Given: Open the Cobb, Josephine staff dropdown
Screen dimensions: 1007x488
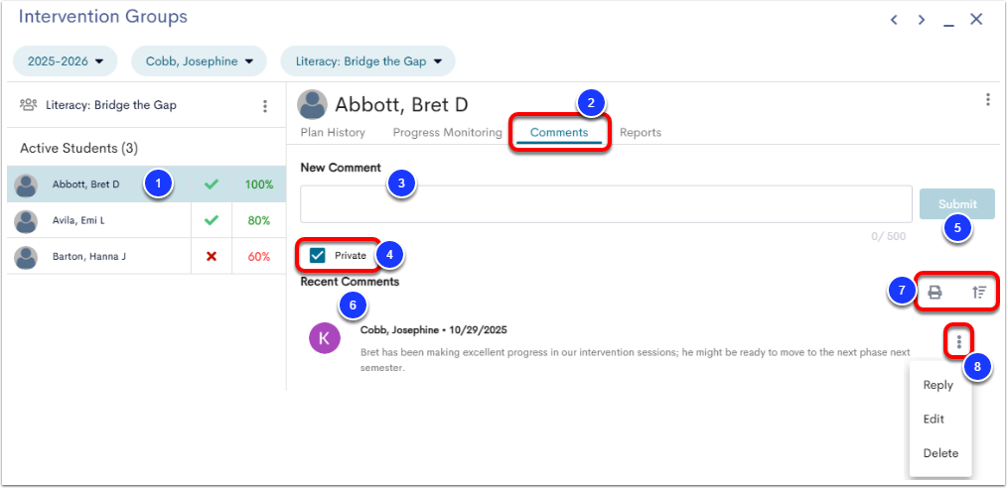Looking at the screenshot, I should point(199,61).
